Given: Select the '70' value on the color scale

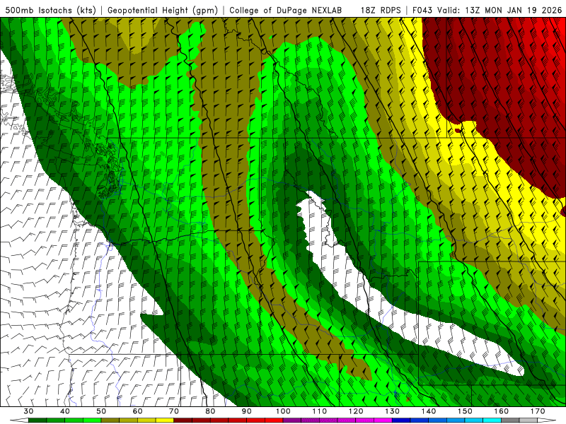Looking at the screenshot, I should [173, 411].
